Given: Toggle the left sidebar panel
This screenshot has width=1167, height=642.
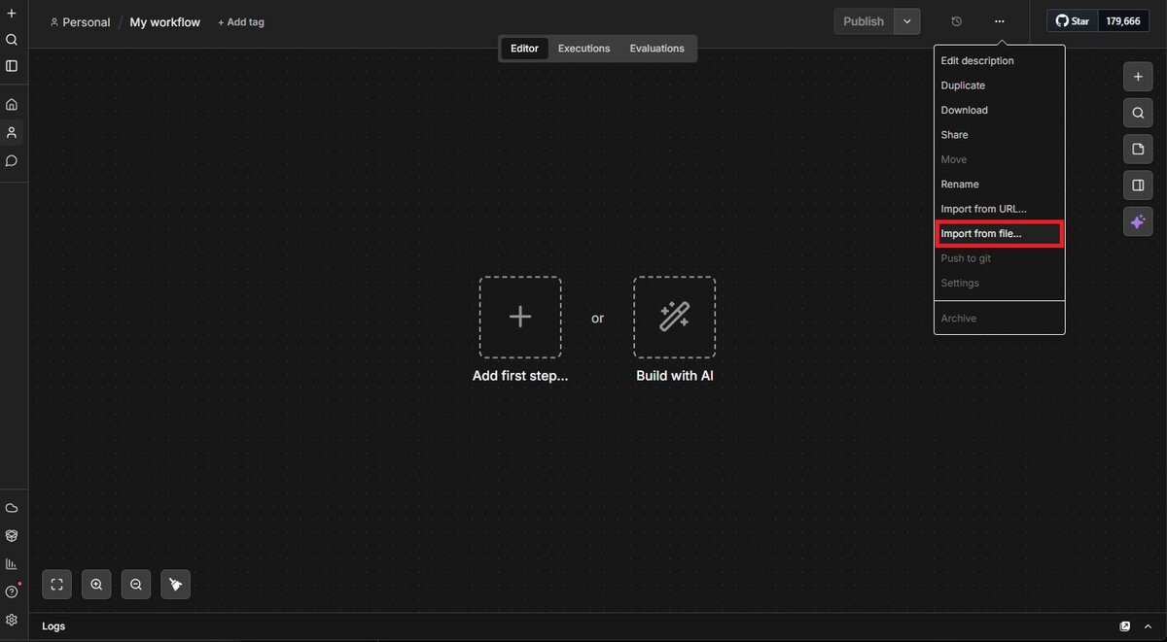Looking at the screenshot, I should 12,65.
